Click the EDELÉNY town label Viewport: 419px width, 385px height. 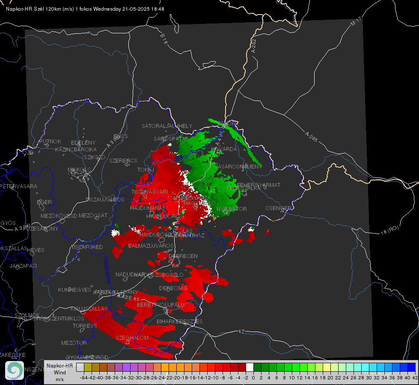tap(83, 142)
